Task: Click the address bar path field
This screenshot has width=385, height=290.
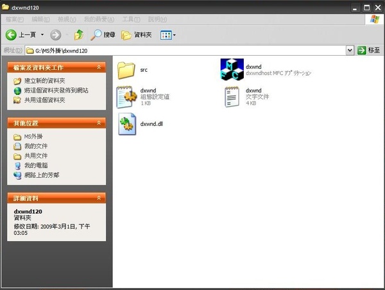Action: [x=185, y=51]
